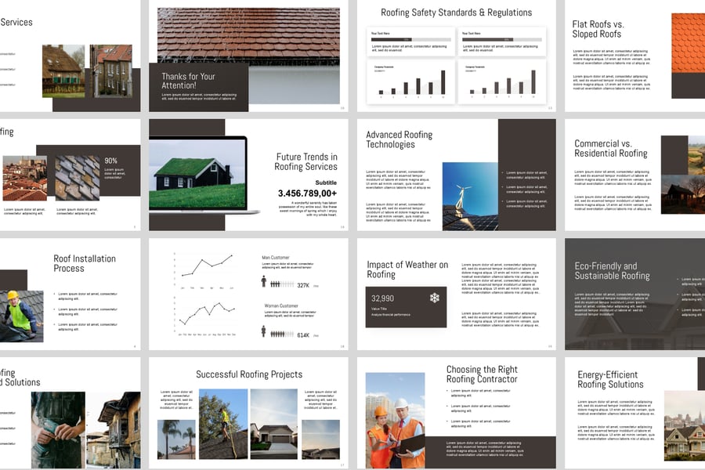705x470 pixels.
Task: Select the Successful Roofing Projects slide title
Action: [248, 374]
